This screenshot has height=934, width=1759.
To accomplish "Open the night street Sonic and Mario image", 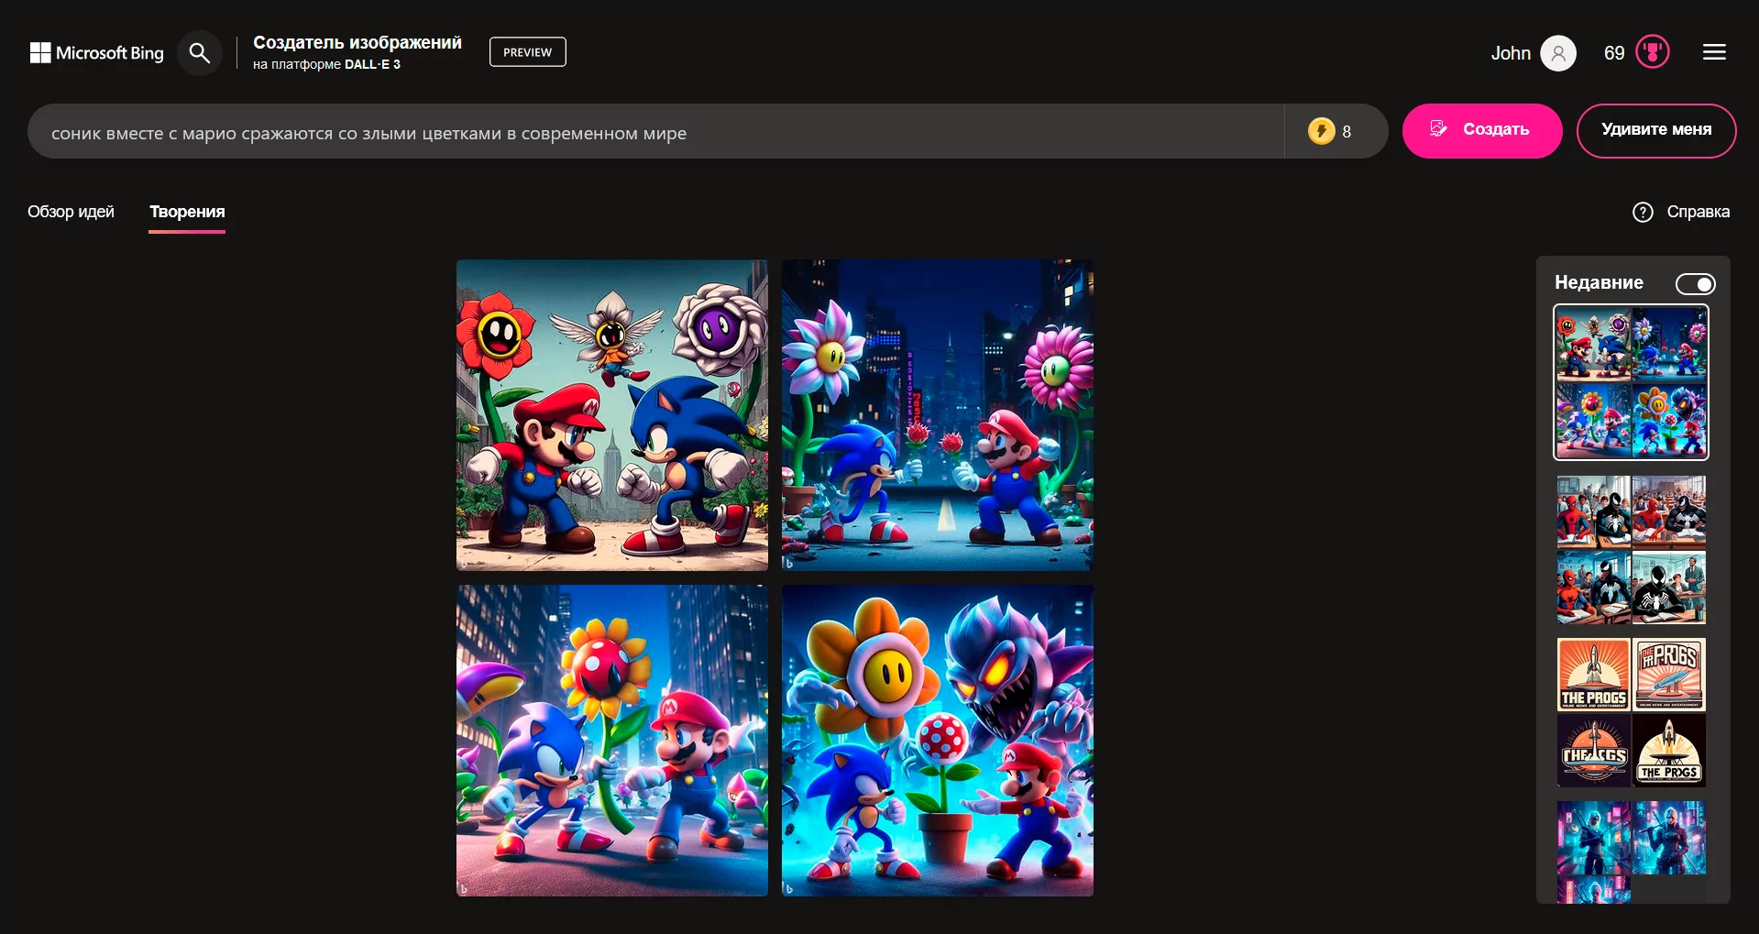I will [x=938, y=415].
